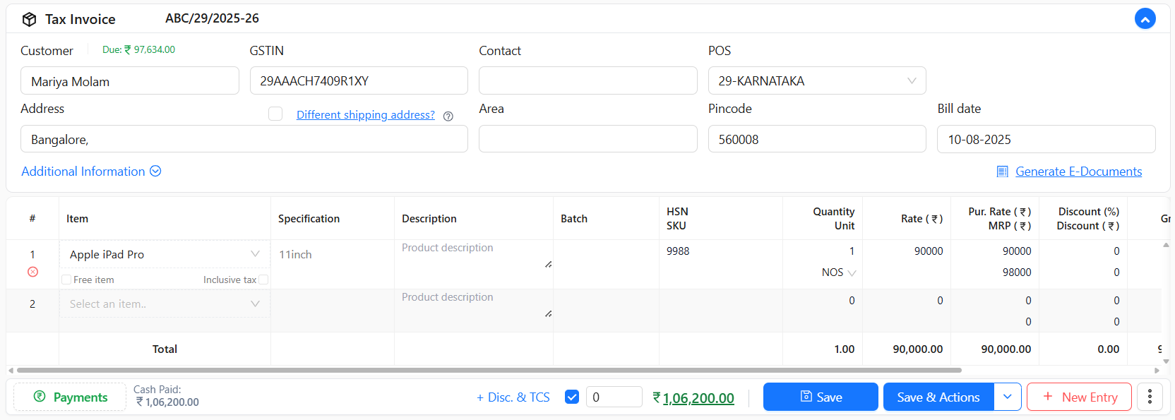
Task: Open the Payments button
Action: [70, 397]
